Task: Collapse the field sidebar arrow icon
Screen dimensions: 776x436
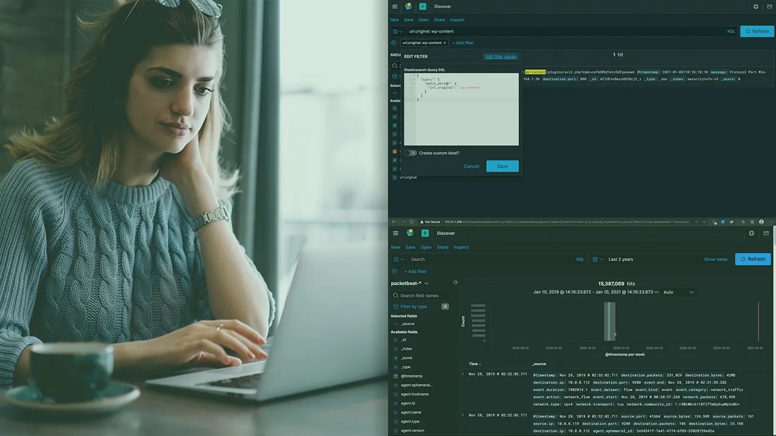Action: 455,283
